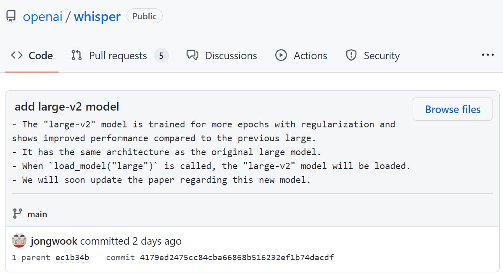This screenshot has height=277, width=503.
Task: Click the Code brackets icon
Action: [x=17, y=55]
